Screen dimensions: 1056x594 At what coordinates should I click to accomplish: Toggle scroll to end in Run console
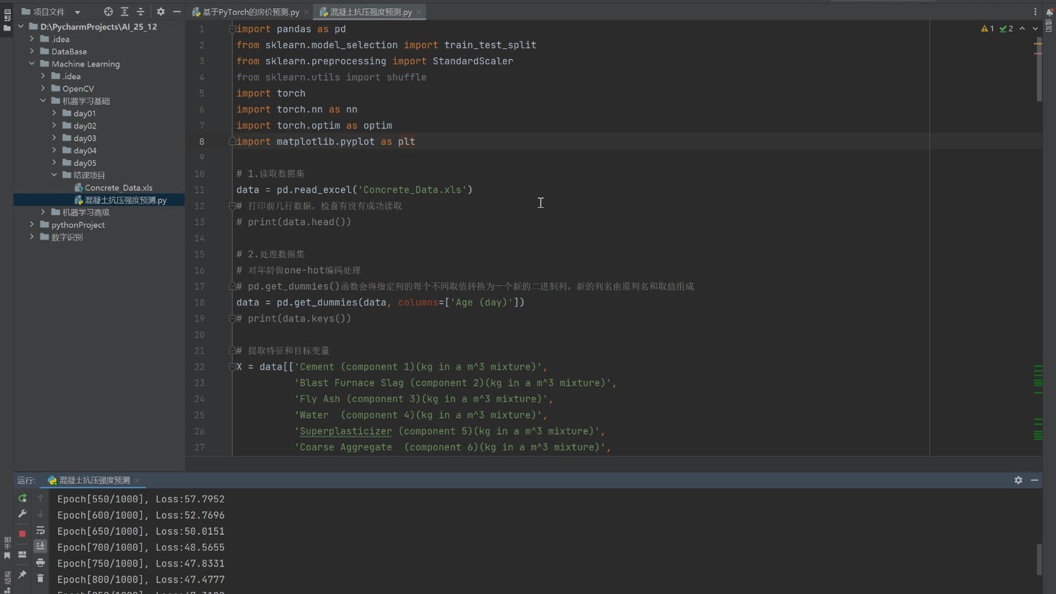coord(40,546)
